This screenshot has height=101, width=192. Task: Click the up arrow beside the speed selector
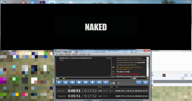(111, 83)
